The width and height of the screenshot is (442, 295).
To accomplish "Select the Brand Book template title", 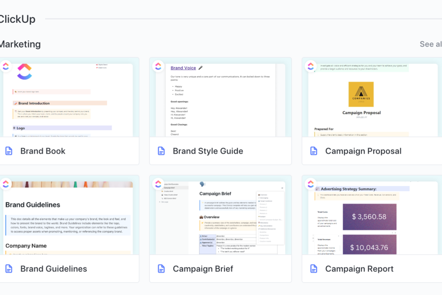I will point(43,151).
